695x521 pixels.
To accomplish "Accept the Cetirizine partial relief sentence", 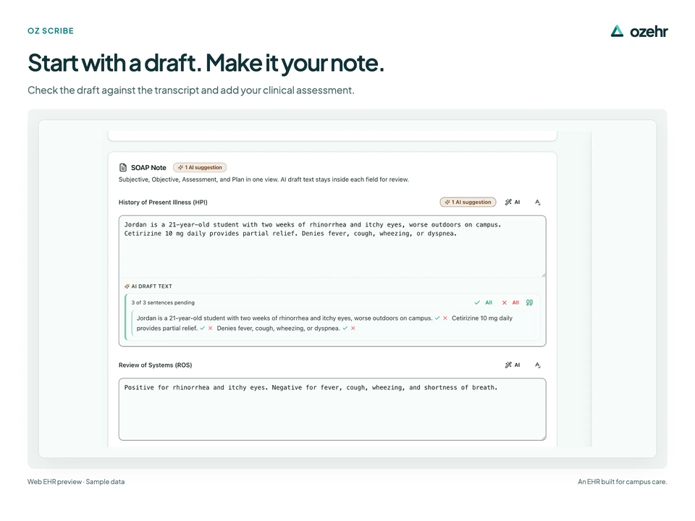I will (x=203, y=329).
